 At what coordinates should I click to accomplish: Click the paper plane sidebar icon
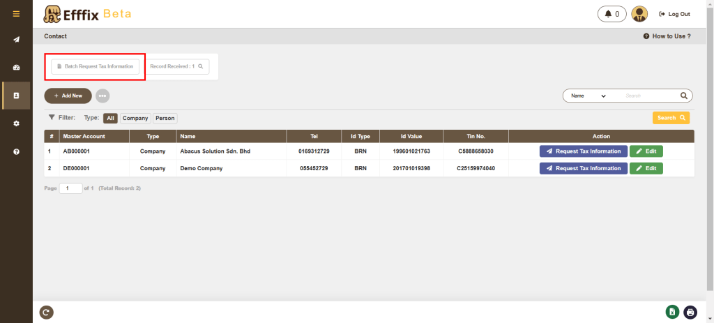pyautogui.click(x=16, y=40)
